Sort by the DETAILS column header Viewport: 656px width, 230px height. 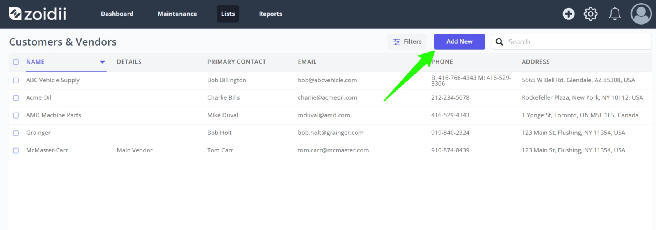(x=129, y=62)
